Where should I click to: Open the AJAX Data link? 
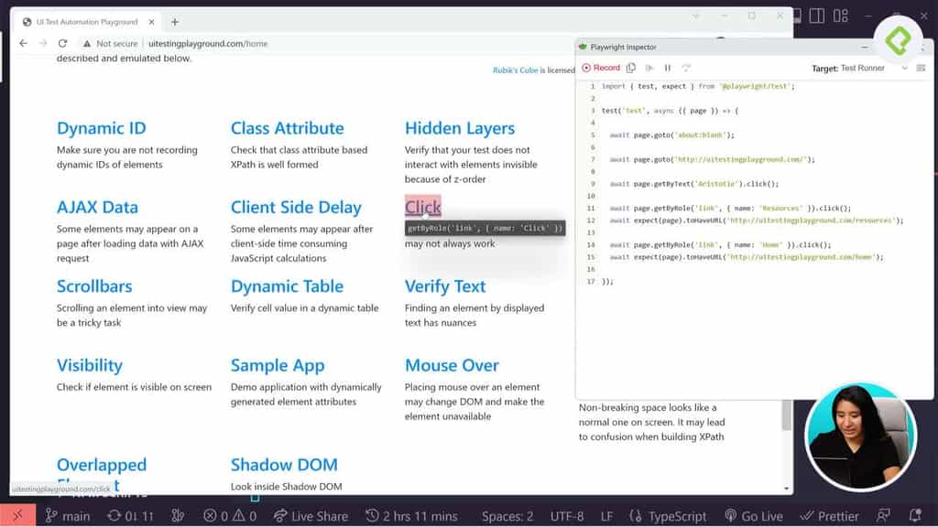(x=97, y=207)
